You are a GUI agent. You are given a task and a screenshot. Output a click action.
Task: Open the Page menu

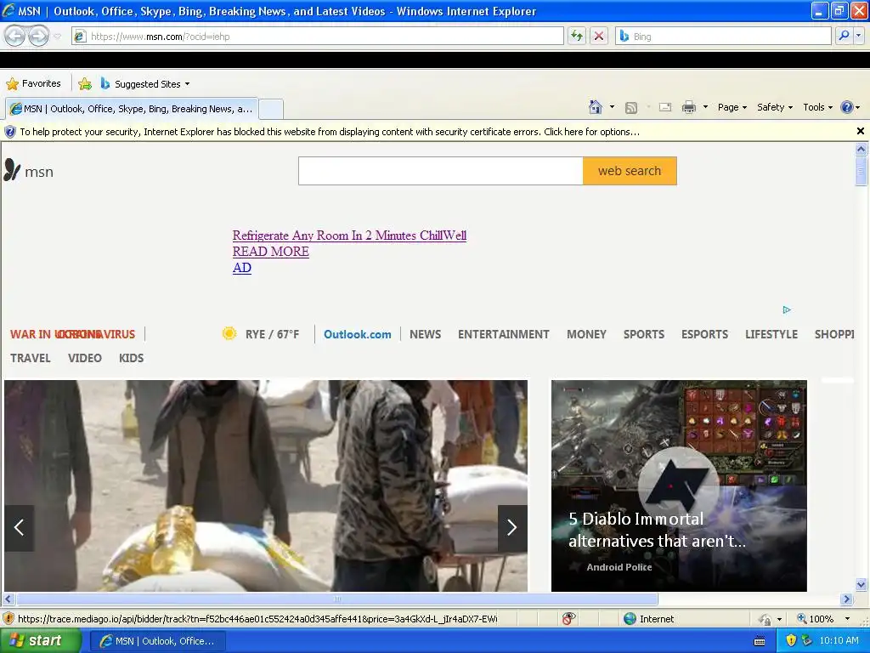[732, 107]
